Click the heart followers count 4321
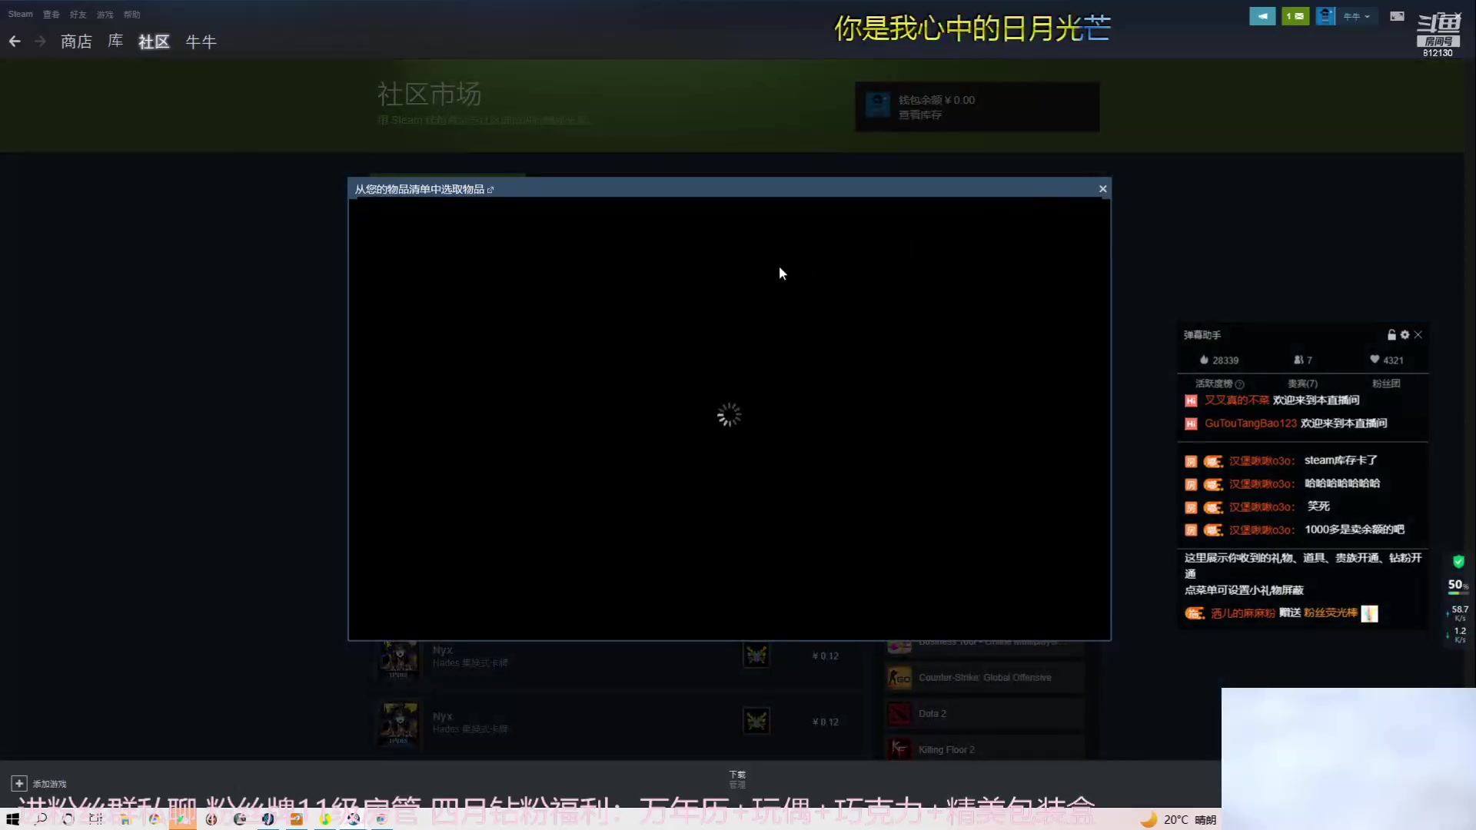Image resolution: width=1476 pixels, height=830 pixels. [x=1386, y=360]
